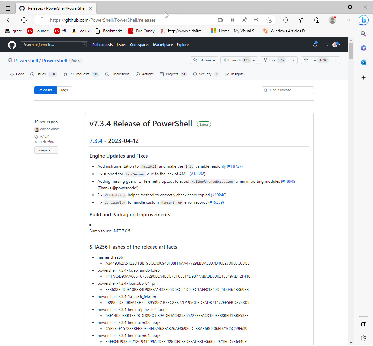This screenshot has height=346, width=373.
Task: Switch to Tags view
Action: click(64, 90)
